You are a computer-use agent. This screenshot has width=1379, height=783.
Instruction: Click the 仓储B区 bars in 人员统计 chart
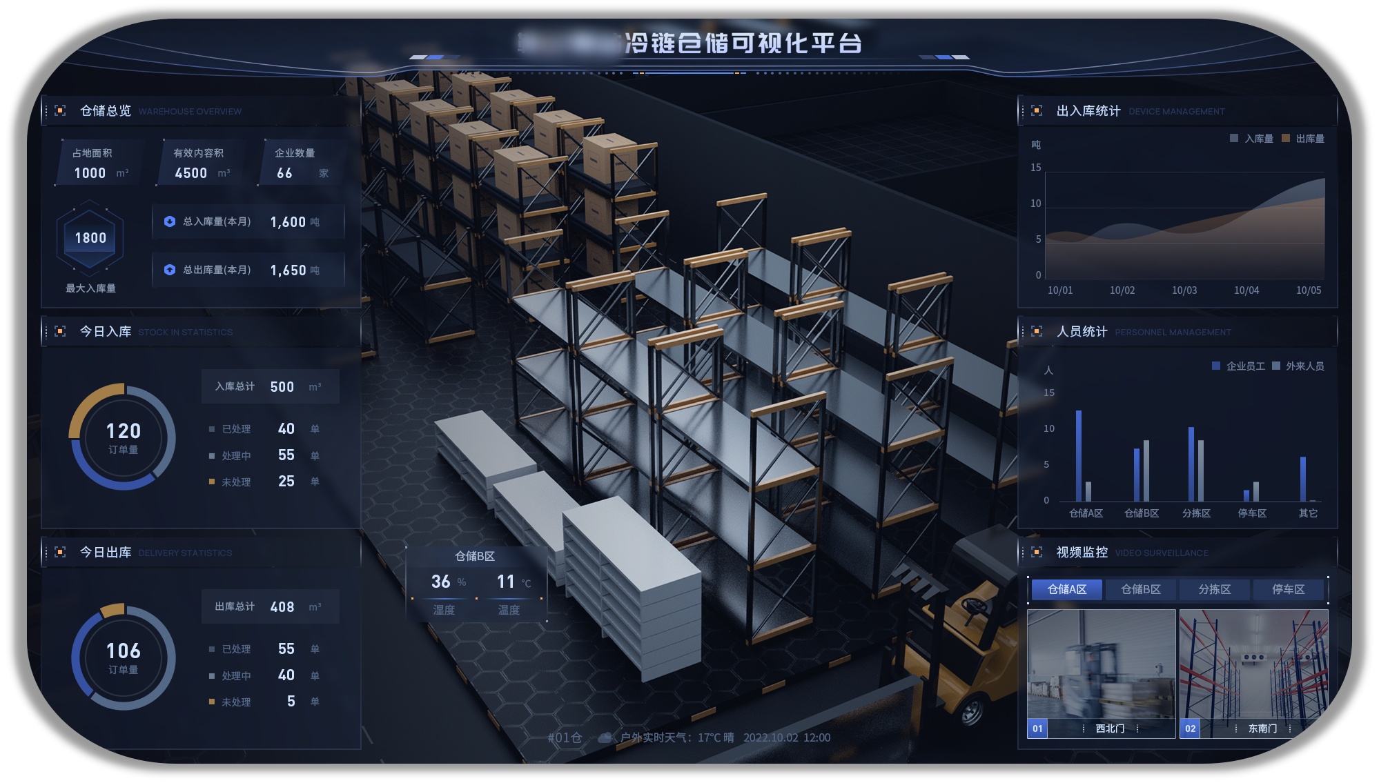pos(1142,471)
